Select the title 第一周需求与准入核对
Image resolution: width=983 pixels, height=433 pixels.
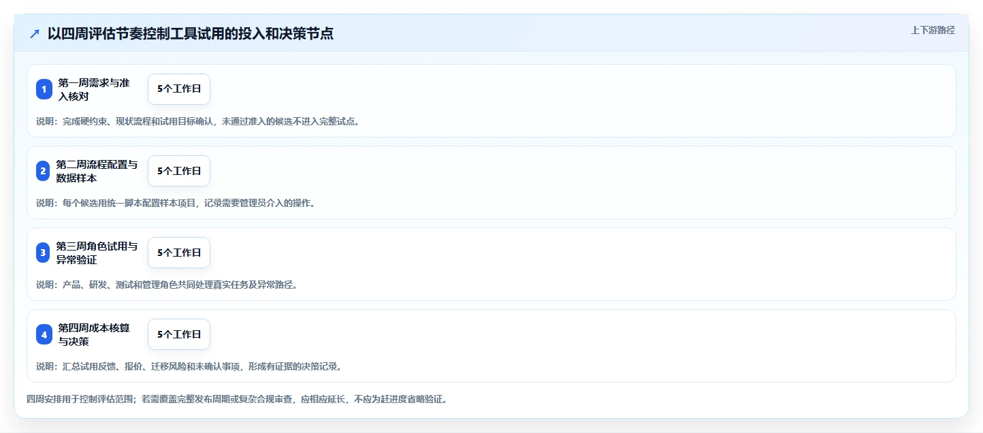[94, 89]
